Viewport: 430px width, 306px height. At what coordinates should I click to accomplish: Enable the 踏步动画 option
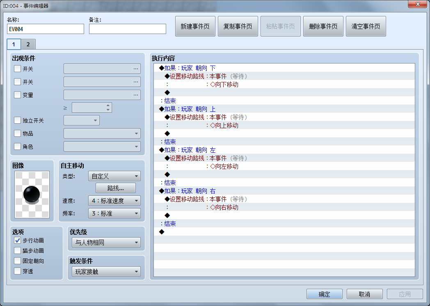(17, 250)
